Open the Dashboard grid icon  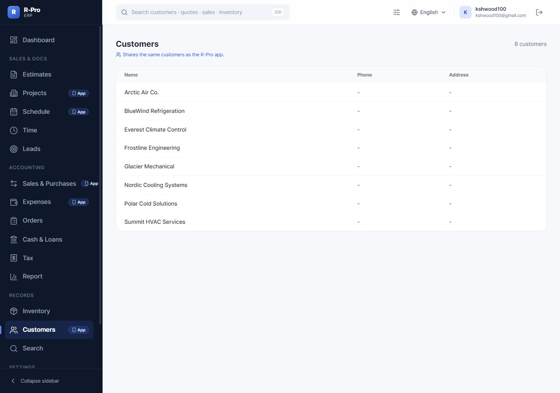coord(14,40)
